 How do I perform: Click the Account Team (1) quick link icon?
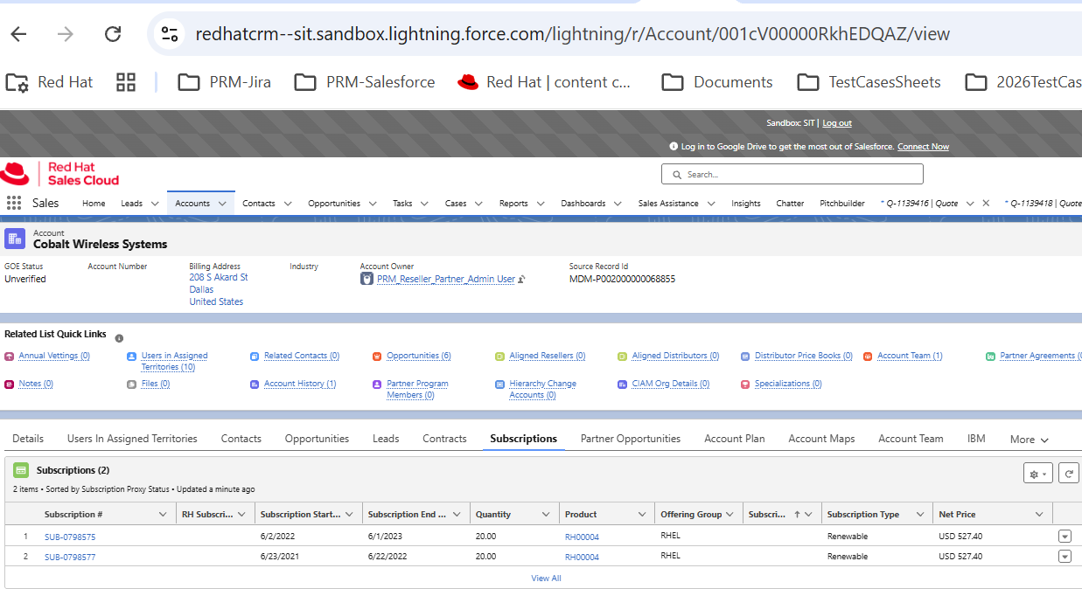tap(868, 357)
